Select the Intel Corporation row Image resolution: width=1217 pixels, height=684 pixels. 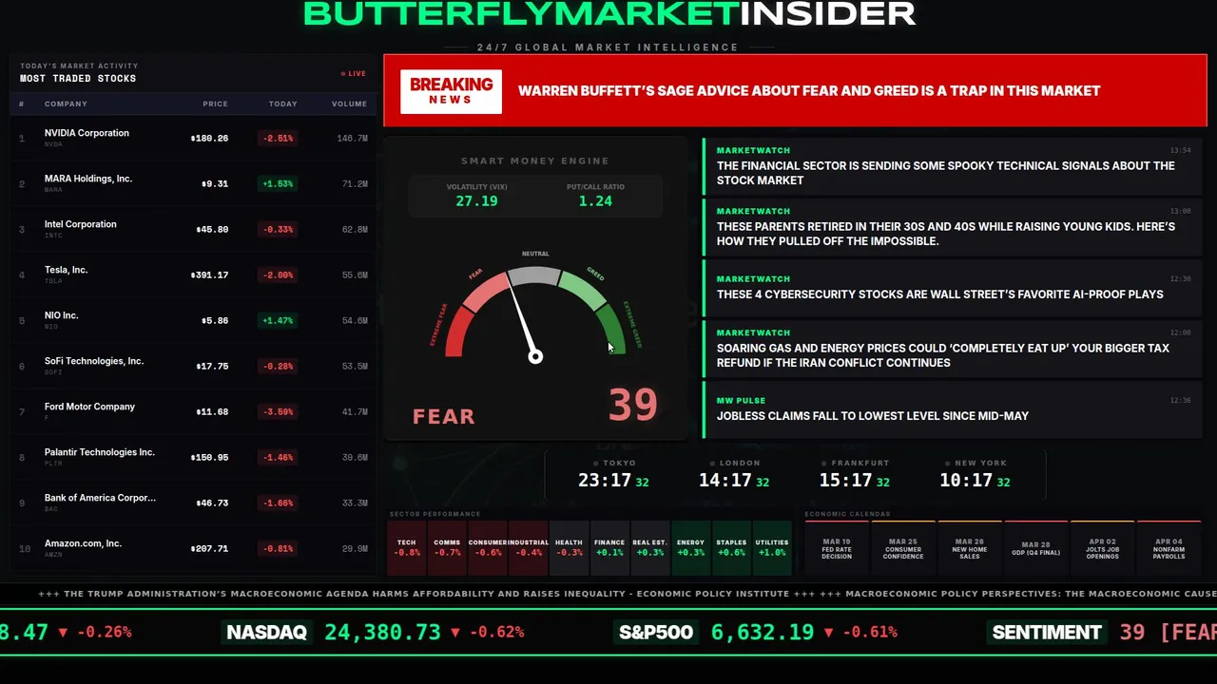(x=194, y=229)
